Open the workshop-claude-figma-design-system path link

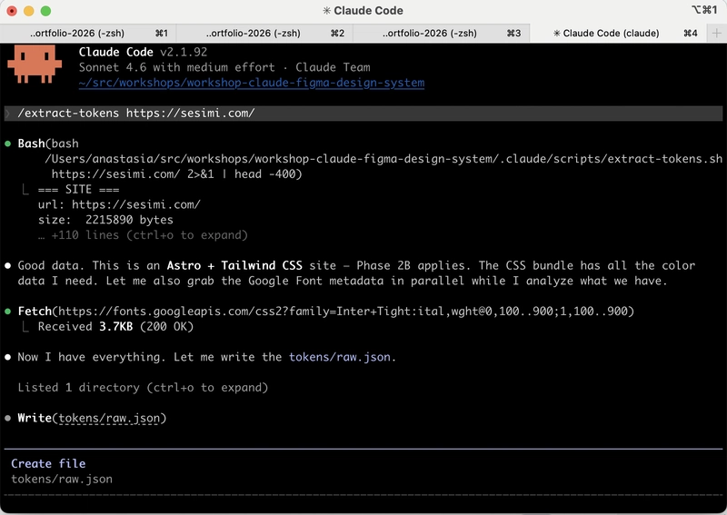click(x=252, y=83)
